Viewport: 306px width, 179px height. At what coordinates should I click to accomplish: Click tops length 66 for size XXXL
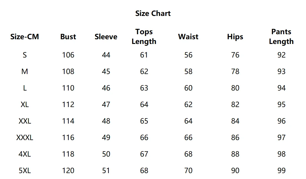pyautogui.click(x=144, y=138)
